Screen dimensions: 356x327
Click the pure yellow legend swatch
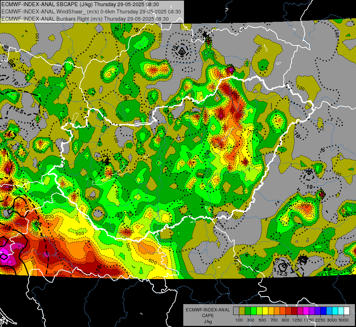[x=265, y=311]
